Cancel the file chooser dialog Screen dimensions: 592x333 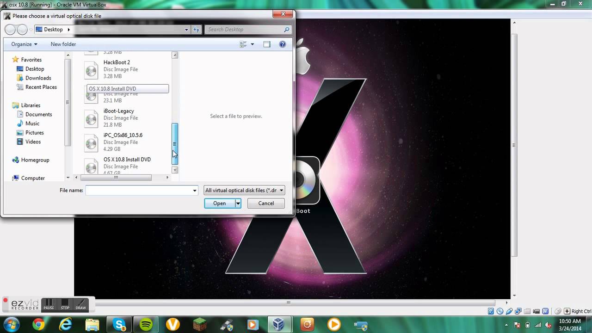pos(266,203)
